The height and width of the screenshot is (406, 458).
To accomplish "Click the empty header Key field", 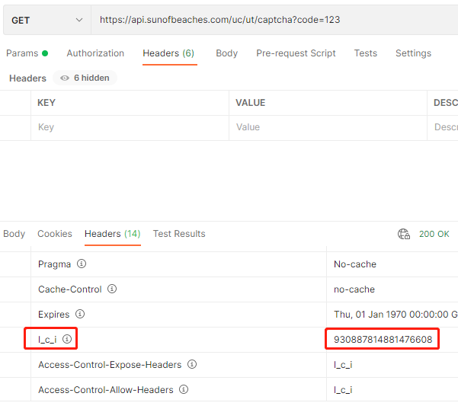I will click(x=130, y=127).
